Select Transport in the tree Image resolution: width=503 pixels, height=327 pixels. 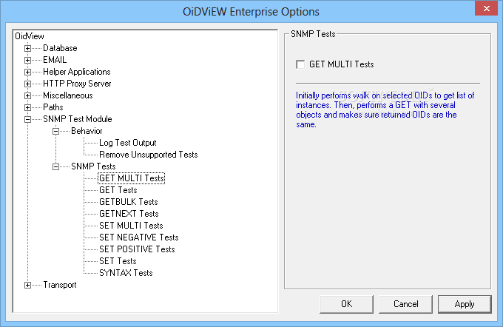pyautogui.click(x=60, y=285)
